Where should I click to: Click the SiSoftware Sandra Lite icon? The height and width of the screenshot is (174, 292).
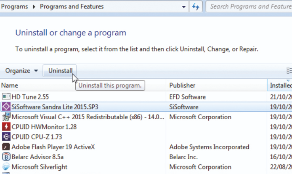coord(6,107)
